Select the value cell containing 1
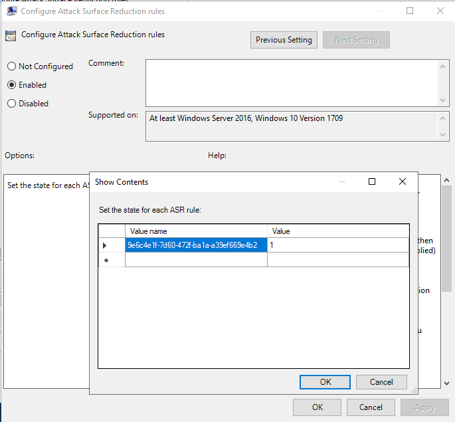This screenshot has width=455, height=422. click(x=338, y=245)
